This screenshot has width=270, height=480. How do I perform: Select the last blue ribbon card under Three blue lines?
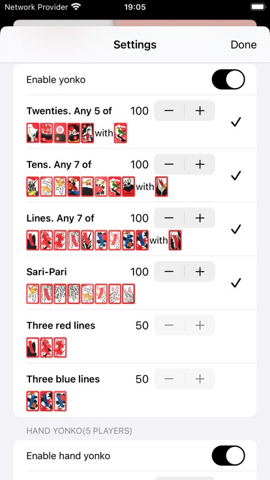click(x=60, y=401)
